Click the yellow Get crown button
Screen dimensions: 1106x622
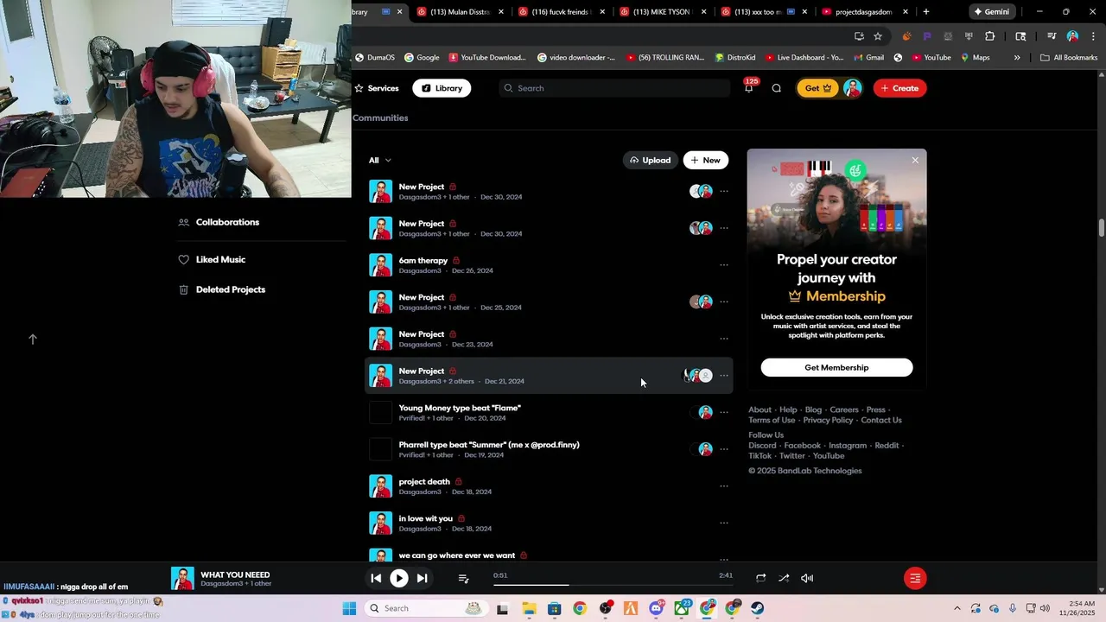(x=817, y=88)
